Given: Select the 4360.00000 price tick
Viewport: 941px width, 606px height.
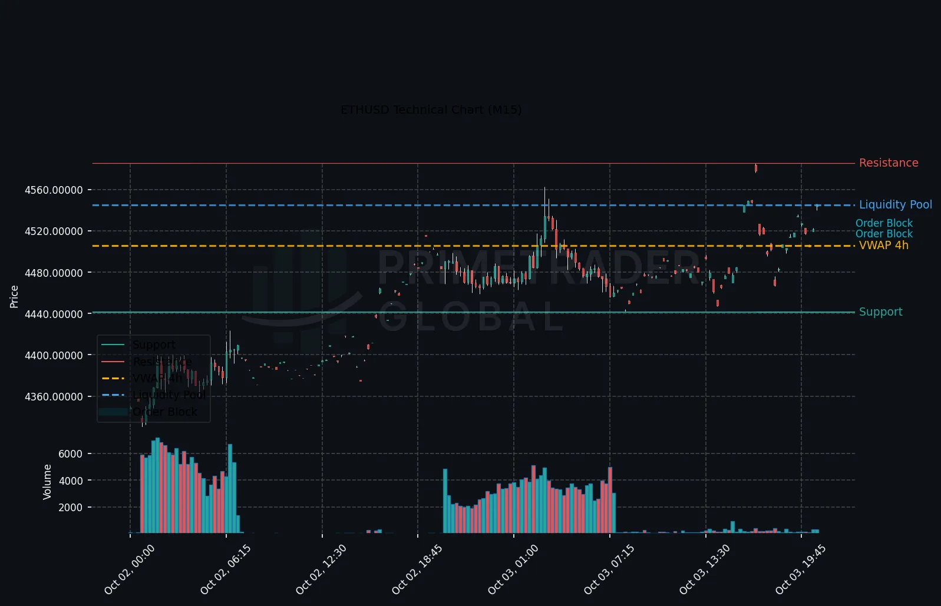Looking at the screenshot, I should 54,397.
